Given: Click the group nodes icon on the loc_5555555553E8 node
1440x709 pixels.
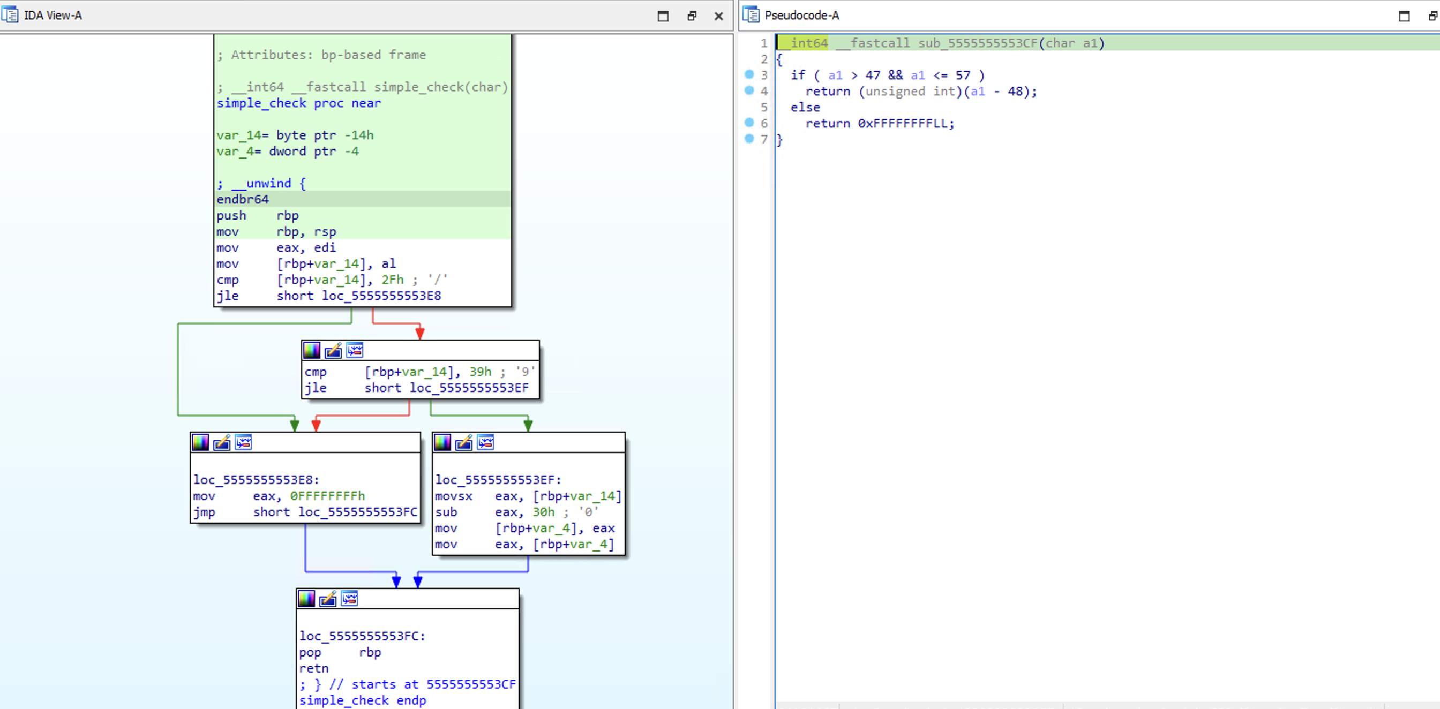Looking at the screenshot, I should pyautogui.click(x=244, y=442).
